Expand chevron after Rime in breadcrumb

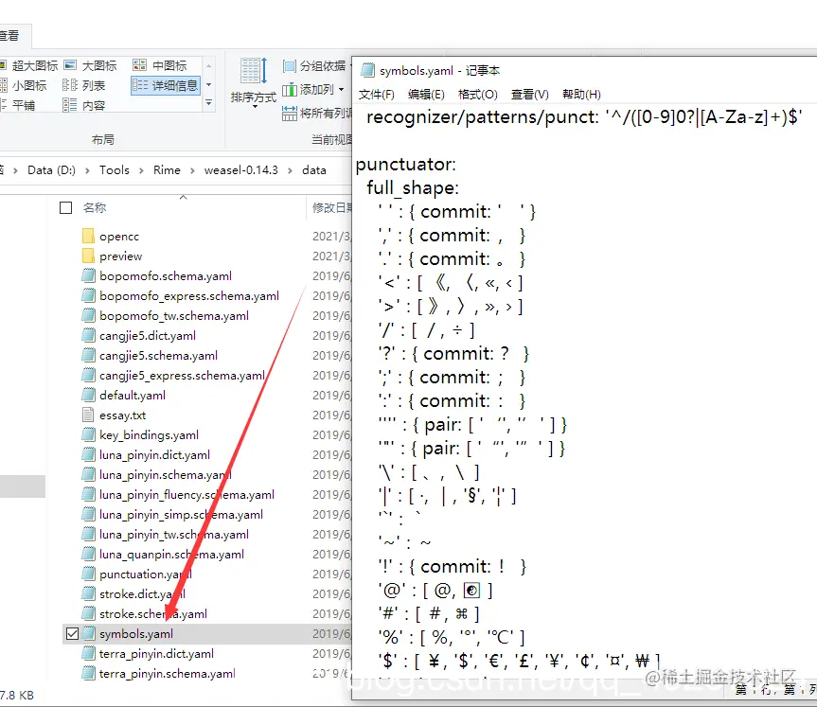[x=192, y=170]
